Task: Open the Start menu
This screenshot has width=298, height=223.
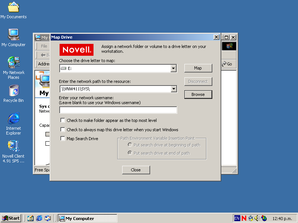Action: tap(11, 218)
